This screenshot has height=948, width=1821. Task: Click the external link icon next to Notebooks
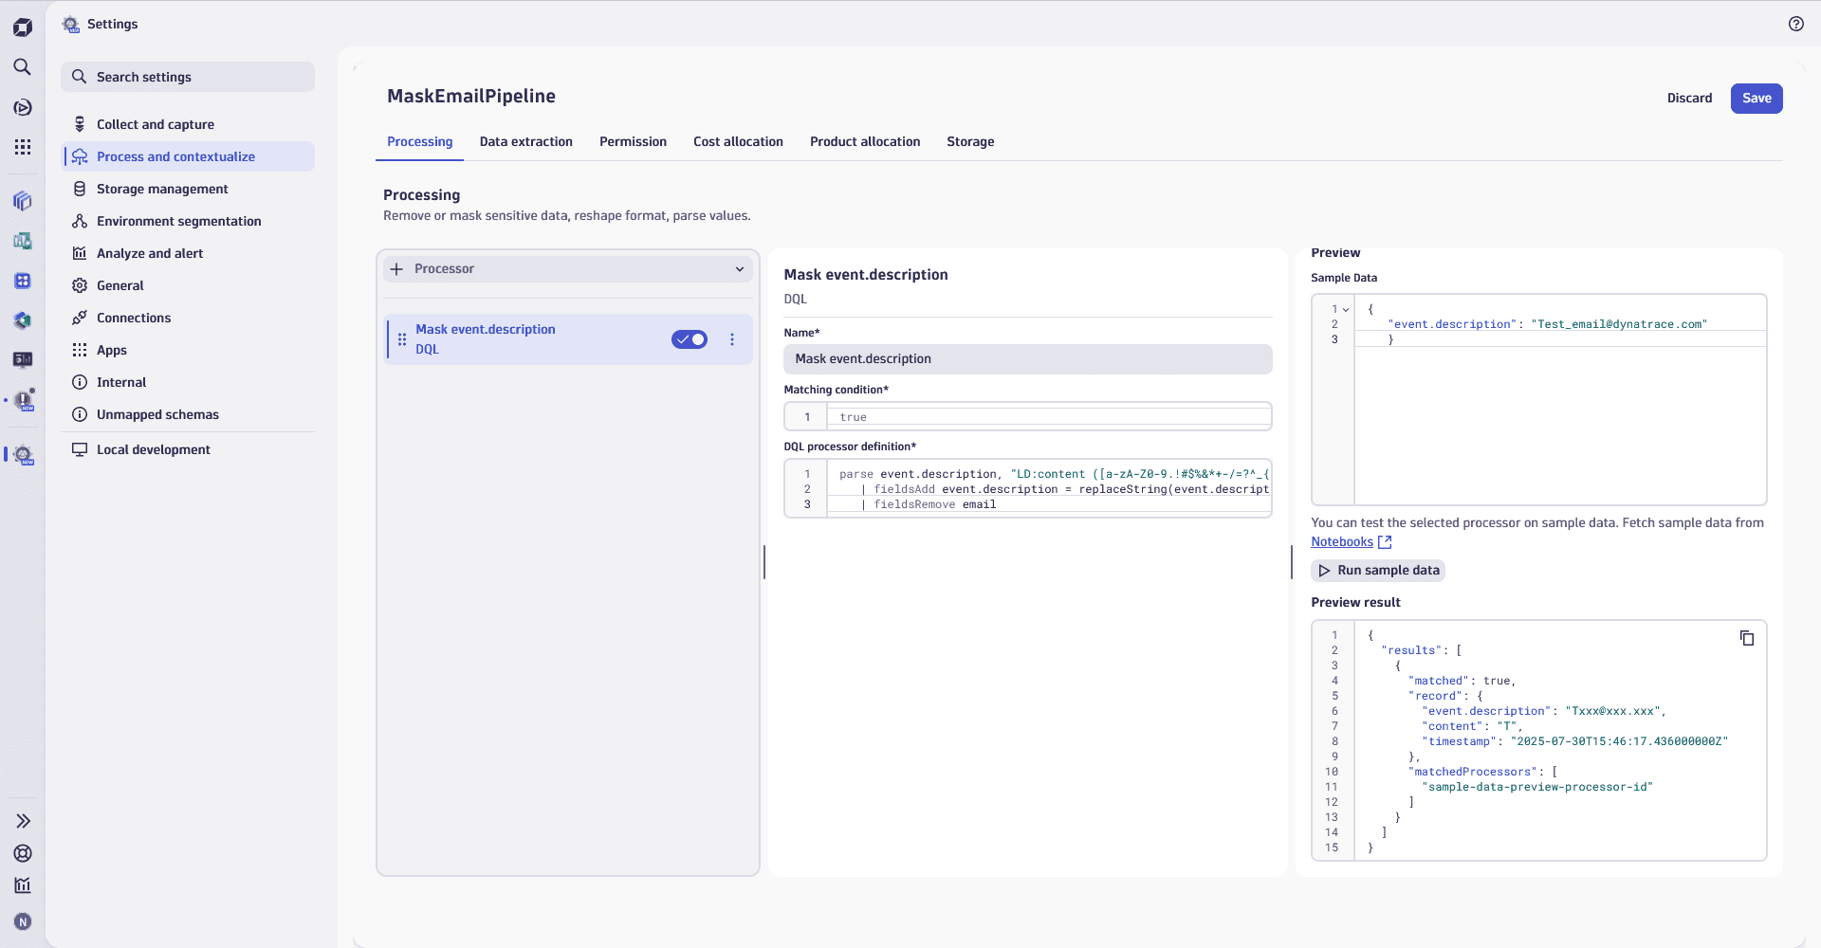pyautogui.click(x=1385, y=542)
